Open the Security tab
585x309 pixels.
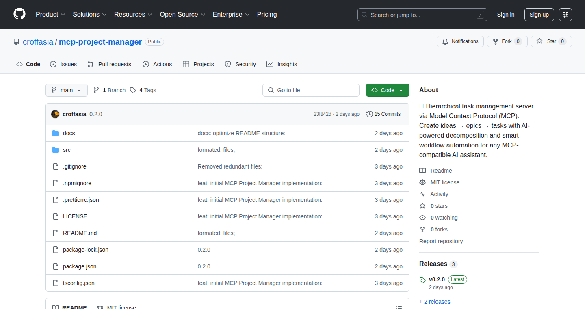240,64
